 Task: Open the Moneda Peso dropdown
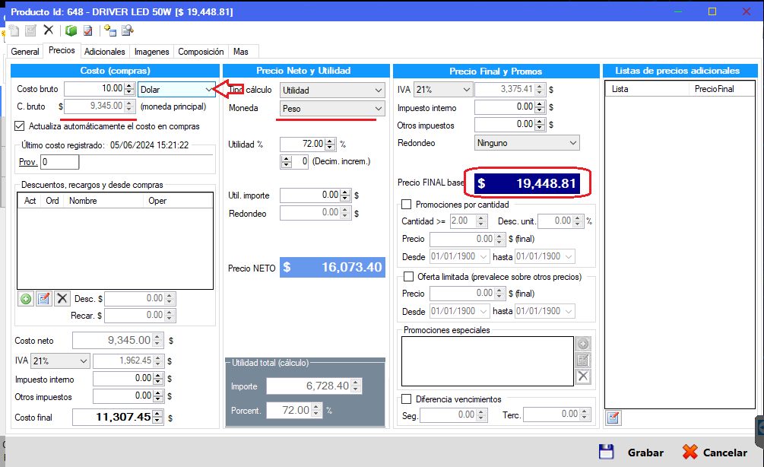coord(379,109)
